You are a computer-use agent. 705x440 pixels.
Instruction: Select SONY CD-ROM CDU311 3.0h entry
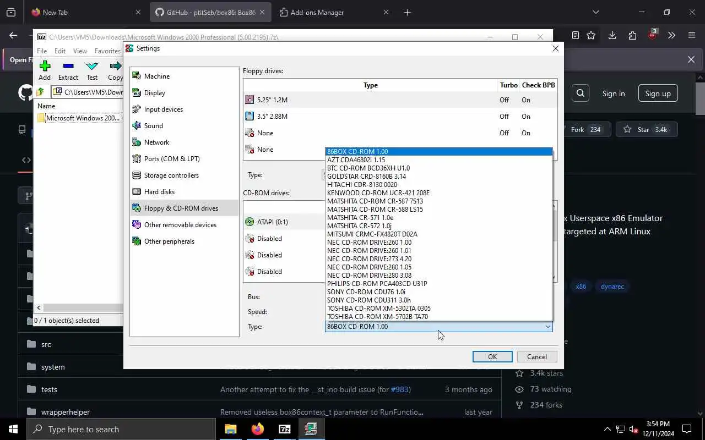click(x=438, y=300)
